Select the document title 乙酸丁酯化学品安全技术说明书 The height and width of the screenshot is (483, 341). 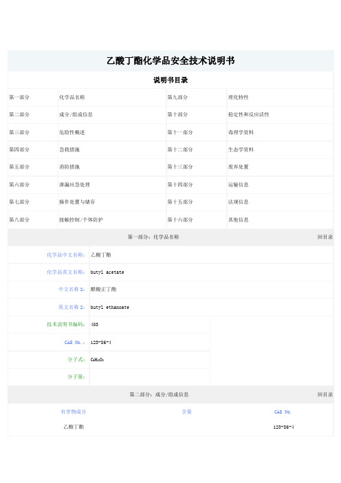170,61
